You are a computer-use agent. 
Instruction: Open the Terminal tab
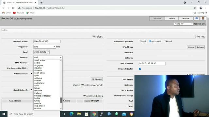point(186,19)
